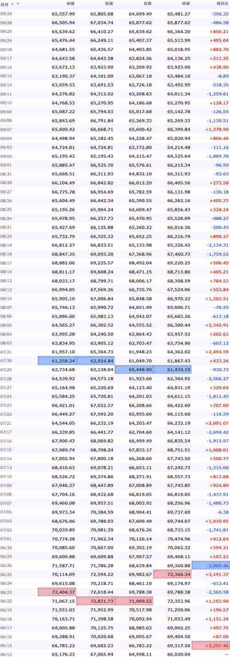Select the 08/05 date cell

(6, 325)
